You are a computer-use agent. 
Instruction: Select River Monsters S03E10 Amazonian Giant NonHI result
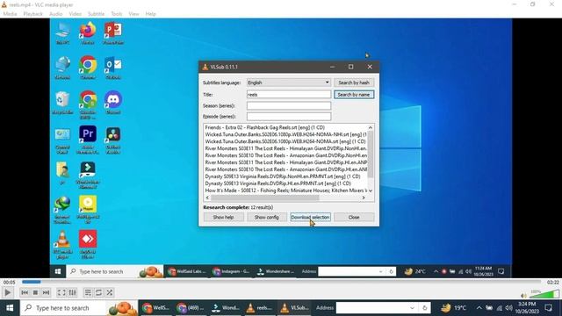pyautogui.click(x=285, y=155)
